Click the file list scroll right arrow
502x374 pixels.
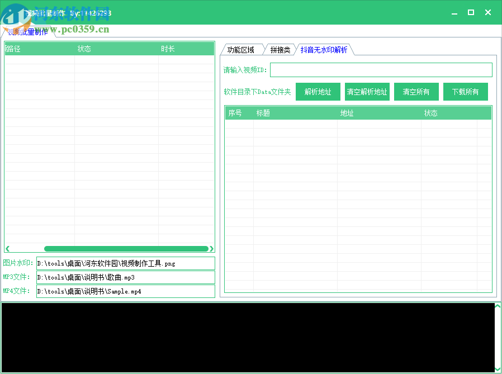coord(211,249)
